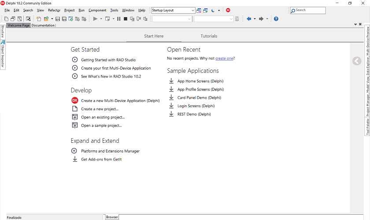Switch to the Documentation tab
The image size is (370, 220).
(x=43, y=25)
